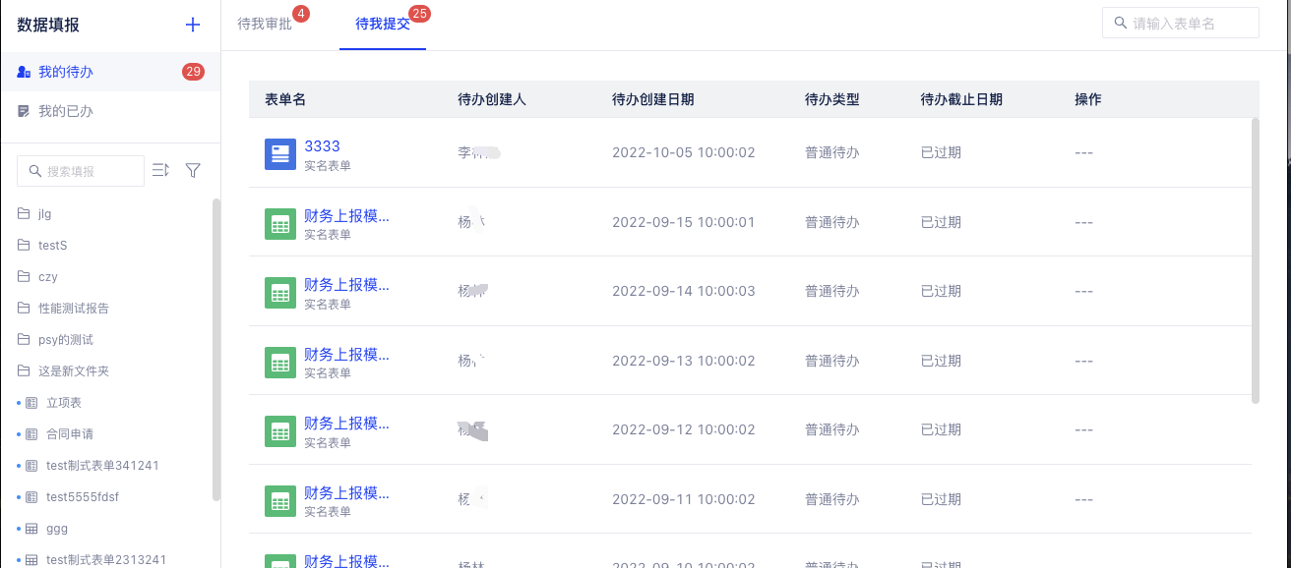This screenshot has height=568, width=1291.
Task: Open the 这是新文件夹 folder
Action: coord(73,371)
